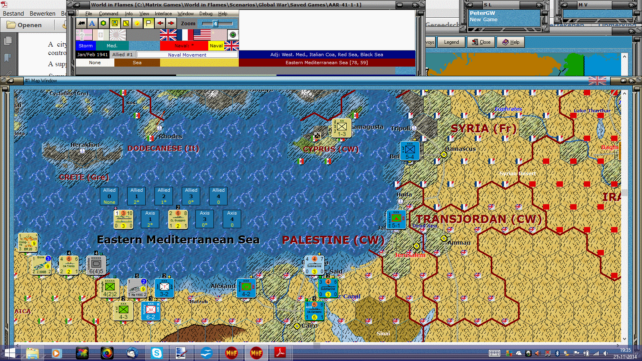The image size is (642, 361).
Task: Click the blue Storm weather indicator
Action: pyautogui.click(x=86, y=46)
